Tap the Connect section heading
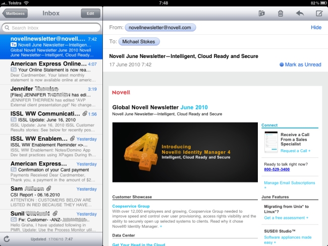This screenshot has width=328, height=246. point(269,125)
